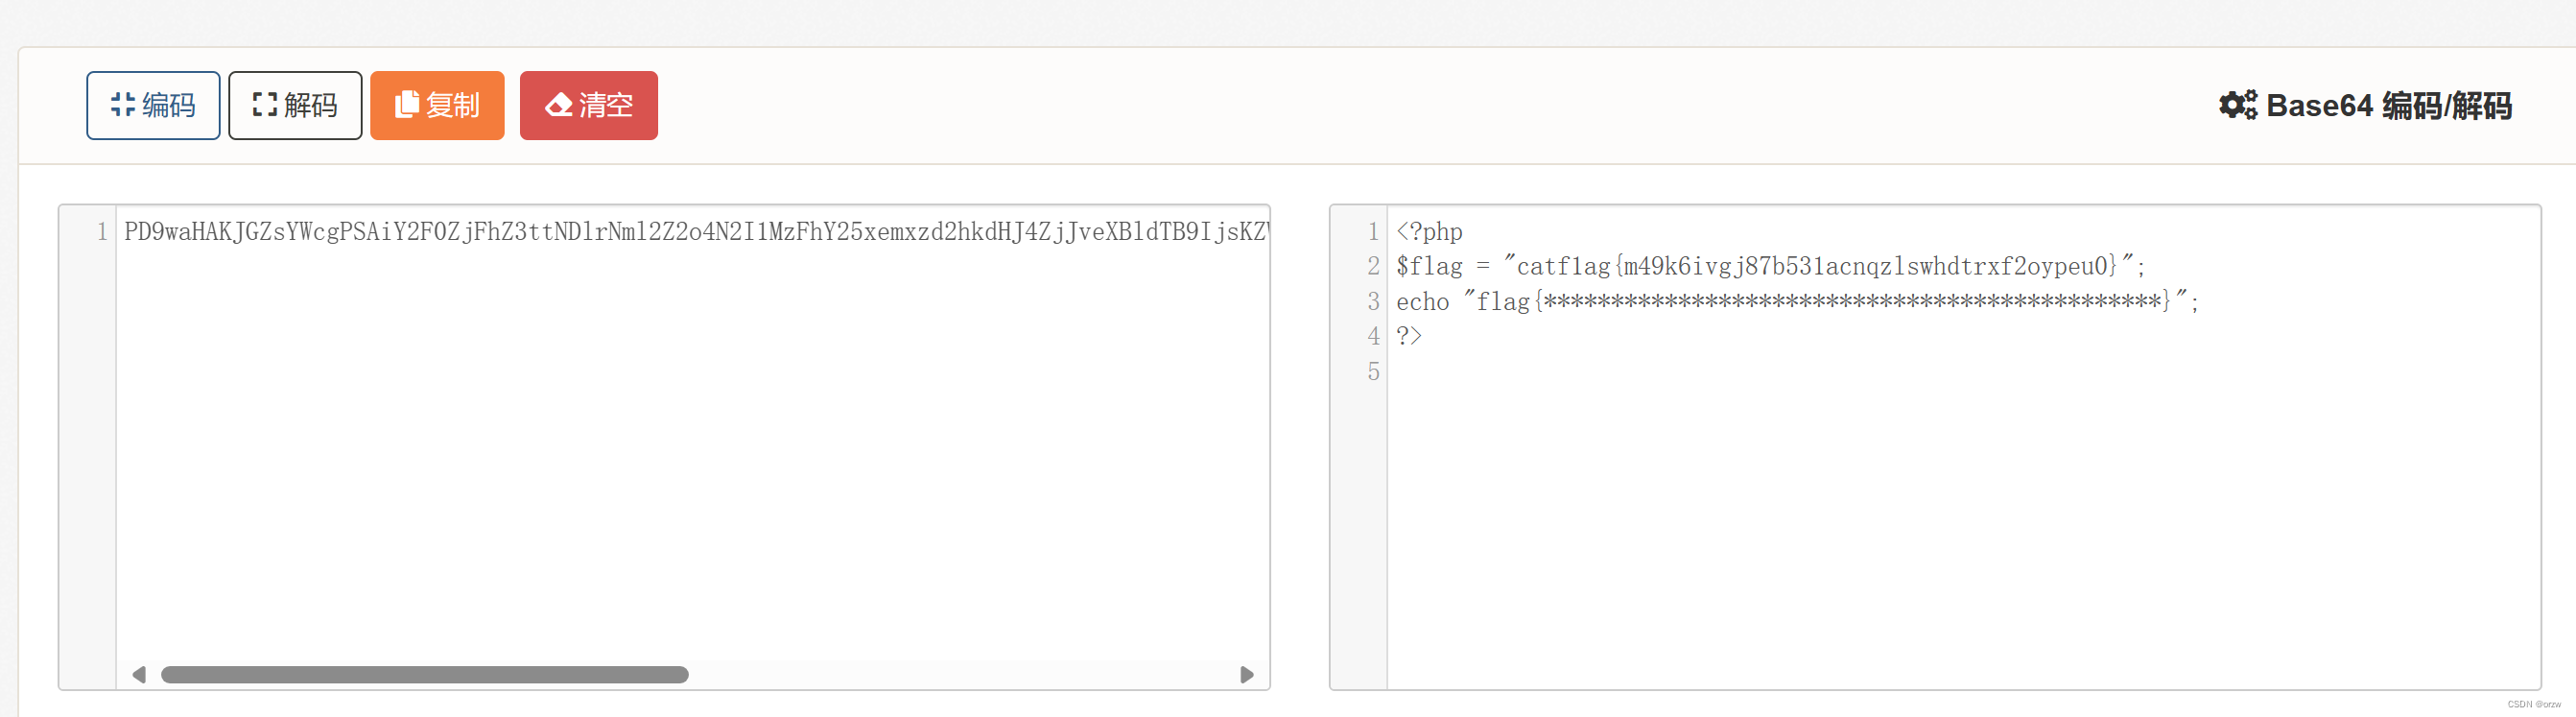Click the ?> closing tag line
2576x717 pixels.
pyautogui.click(x=1409, y=336)
